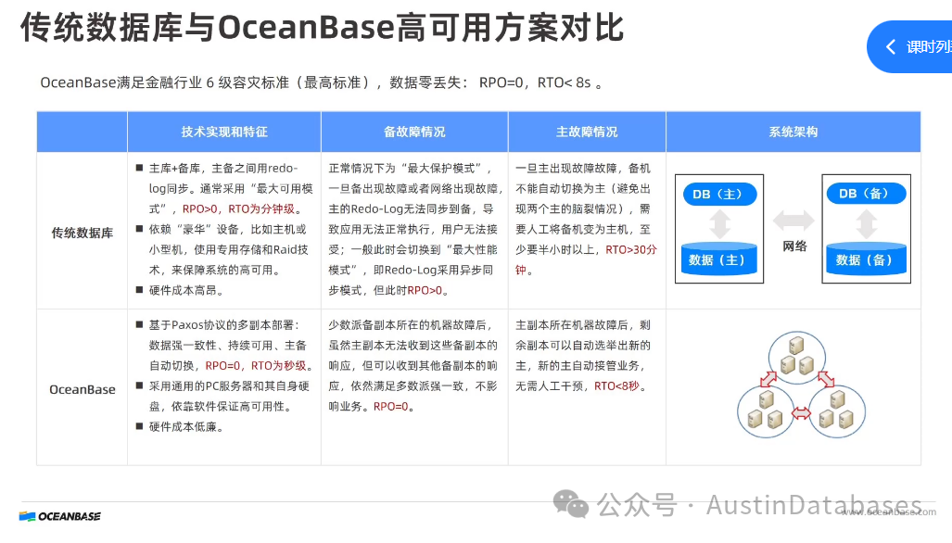Click the red arrow between the bottom clusters
This screenshot has height=543, width=952.
click(801, 414)
